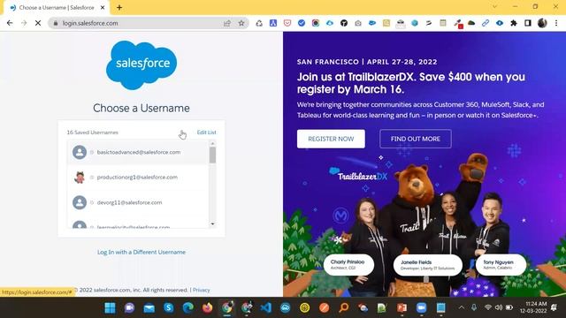Click username list scroll up arrow
This screenshot has height=318, width=566.
[212, 144]
